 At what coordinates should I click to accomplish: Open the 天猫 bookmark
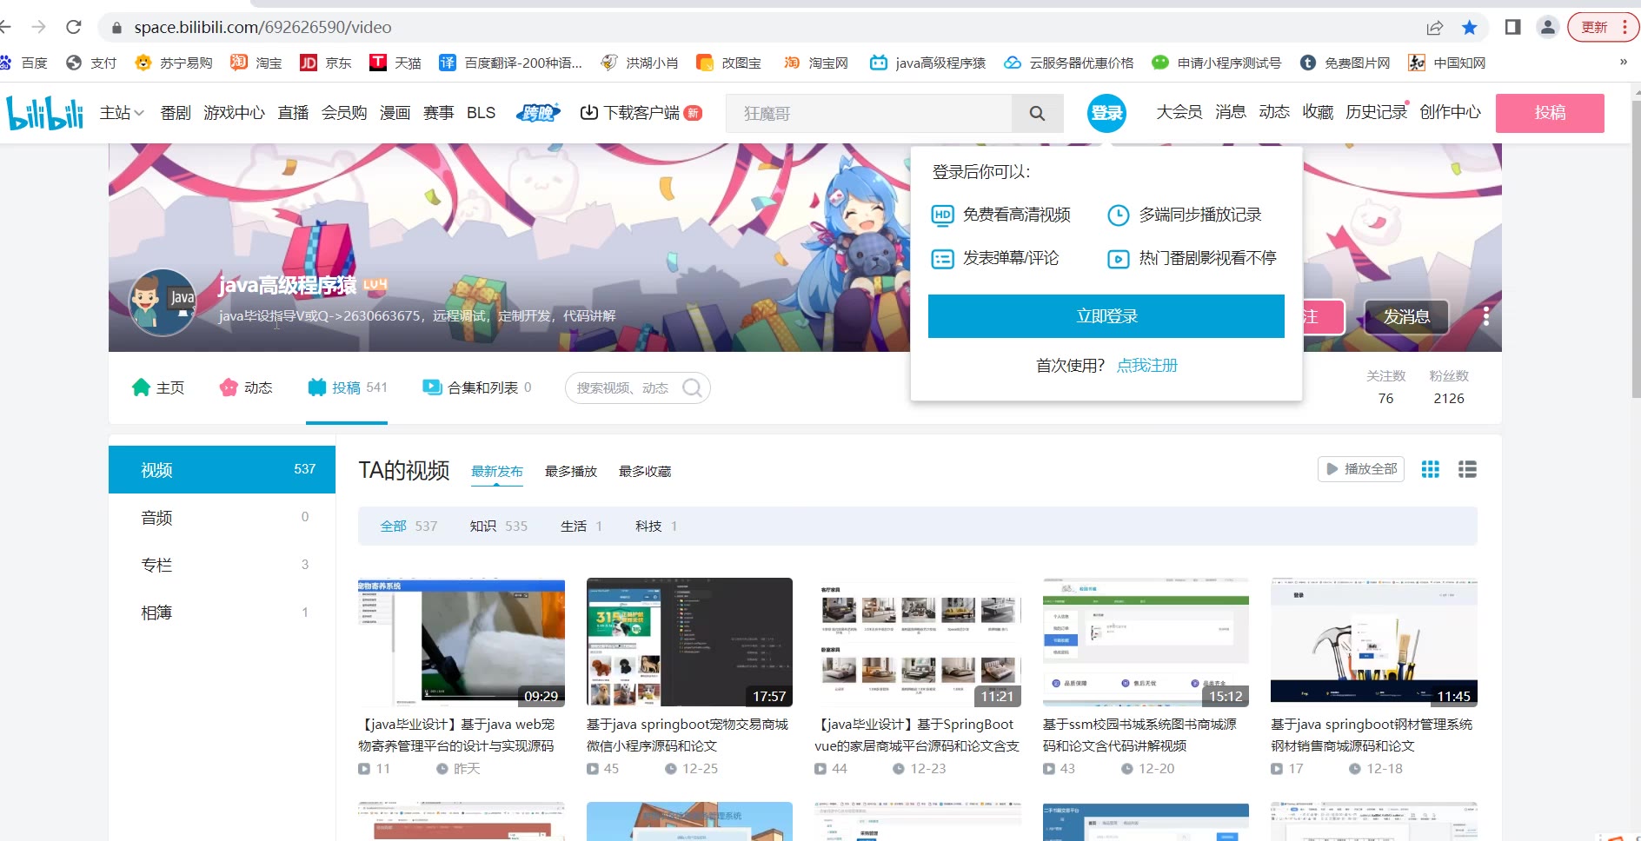395,63
